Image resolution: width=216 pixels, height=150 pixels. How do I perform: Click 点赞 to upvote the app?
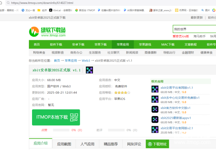pos(44,130)
